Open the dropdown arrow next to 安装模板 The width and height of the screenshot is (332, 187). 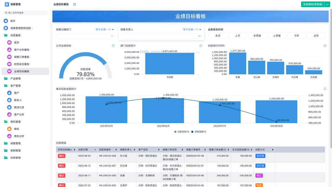pos(327,4)
